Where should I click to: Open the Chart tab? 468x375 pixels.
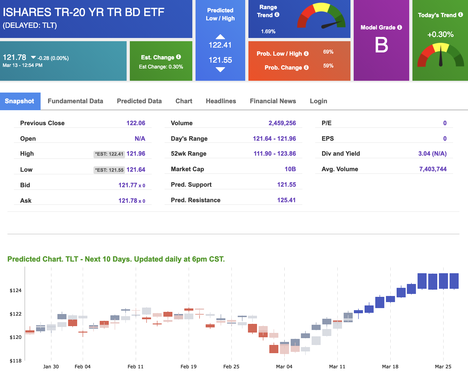pos(184,101)
